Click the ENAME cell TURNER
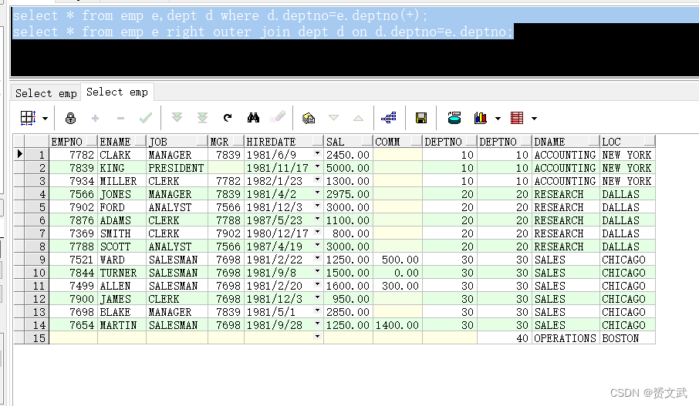This screenshot has width=699, height=406. pos(122,273)
